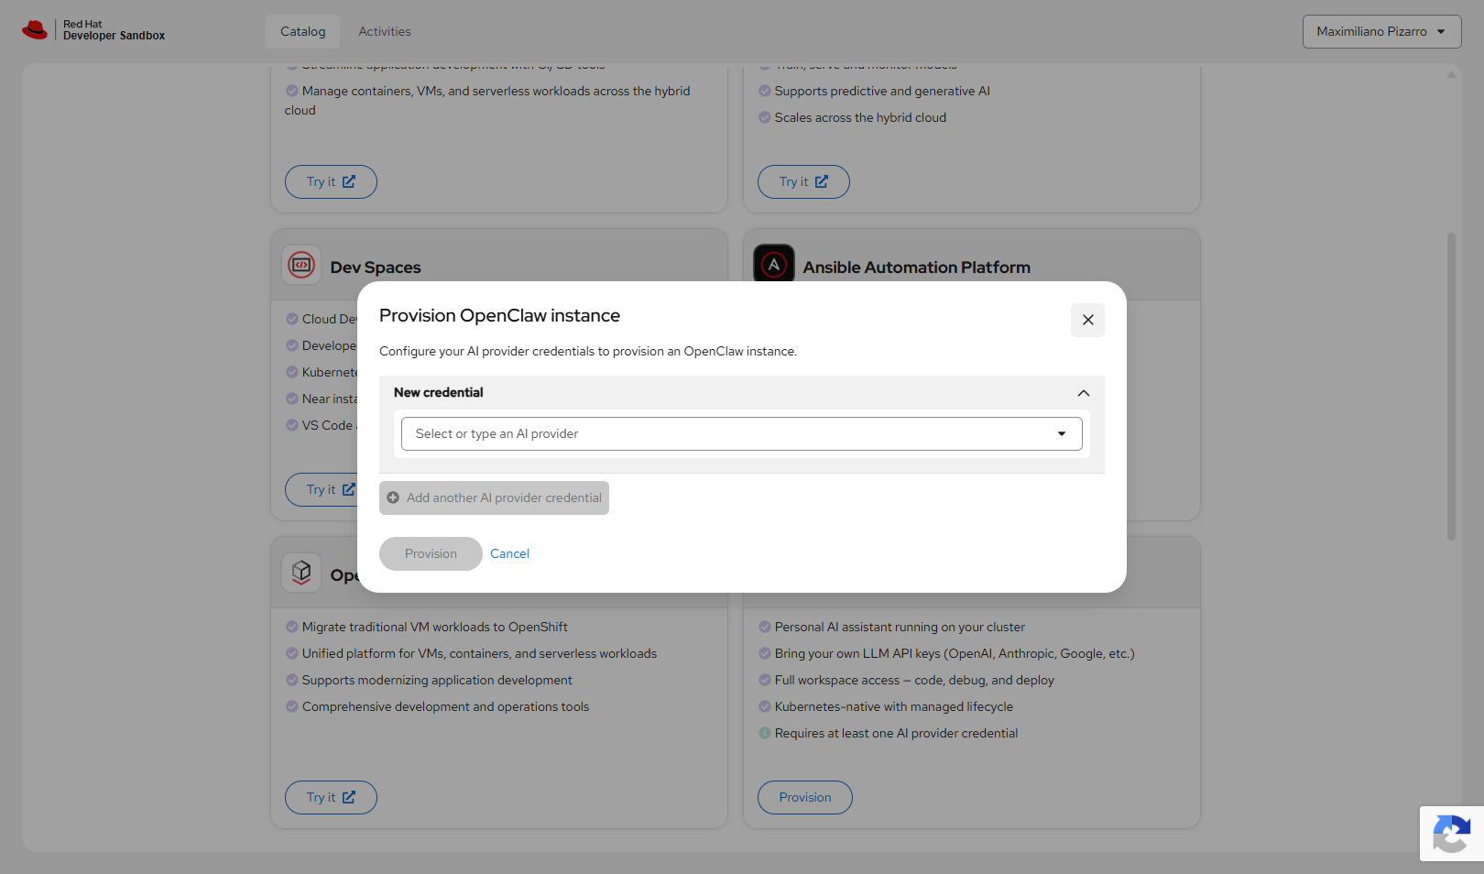Click the info icon beside Requires at least one
Screen dimensions: 1484x874
coord(765,733)
